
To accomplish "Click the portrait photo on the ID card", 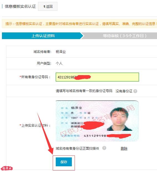I will (x=120, y=119).
